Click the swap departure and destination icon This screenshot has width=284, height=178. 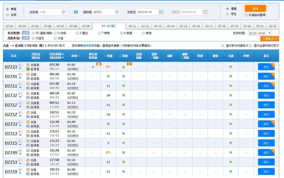point(76,12)
